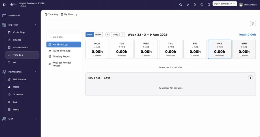Screen dimensions: 260x137
Task: Click the lightning bolt icon
Action: [x=188, y=5]
